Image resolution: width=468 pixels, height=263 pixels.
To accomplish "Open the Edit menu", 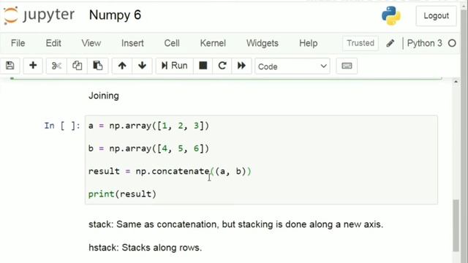I will point(53,43).
